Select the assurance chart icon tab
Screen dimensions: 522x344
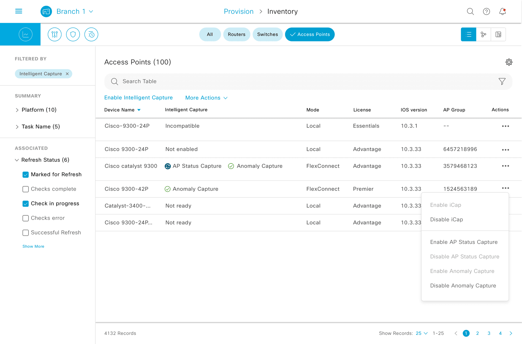click(x=26, y=35)
